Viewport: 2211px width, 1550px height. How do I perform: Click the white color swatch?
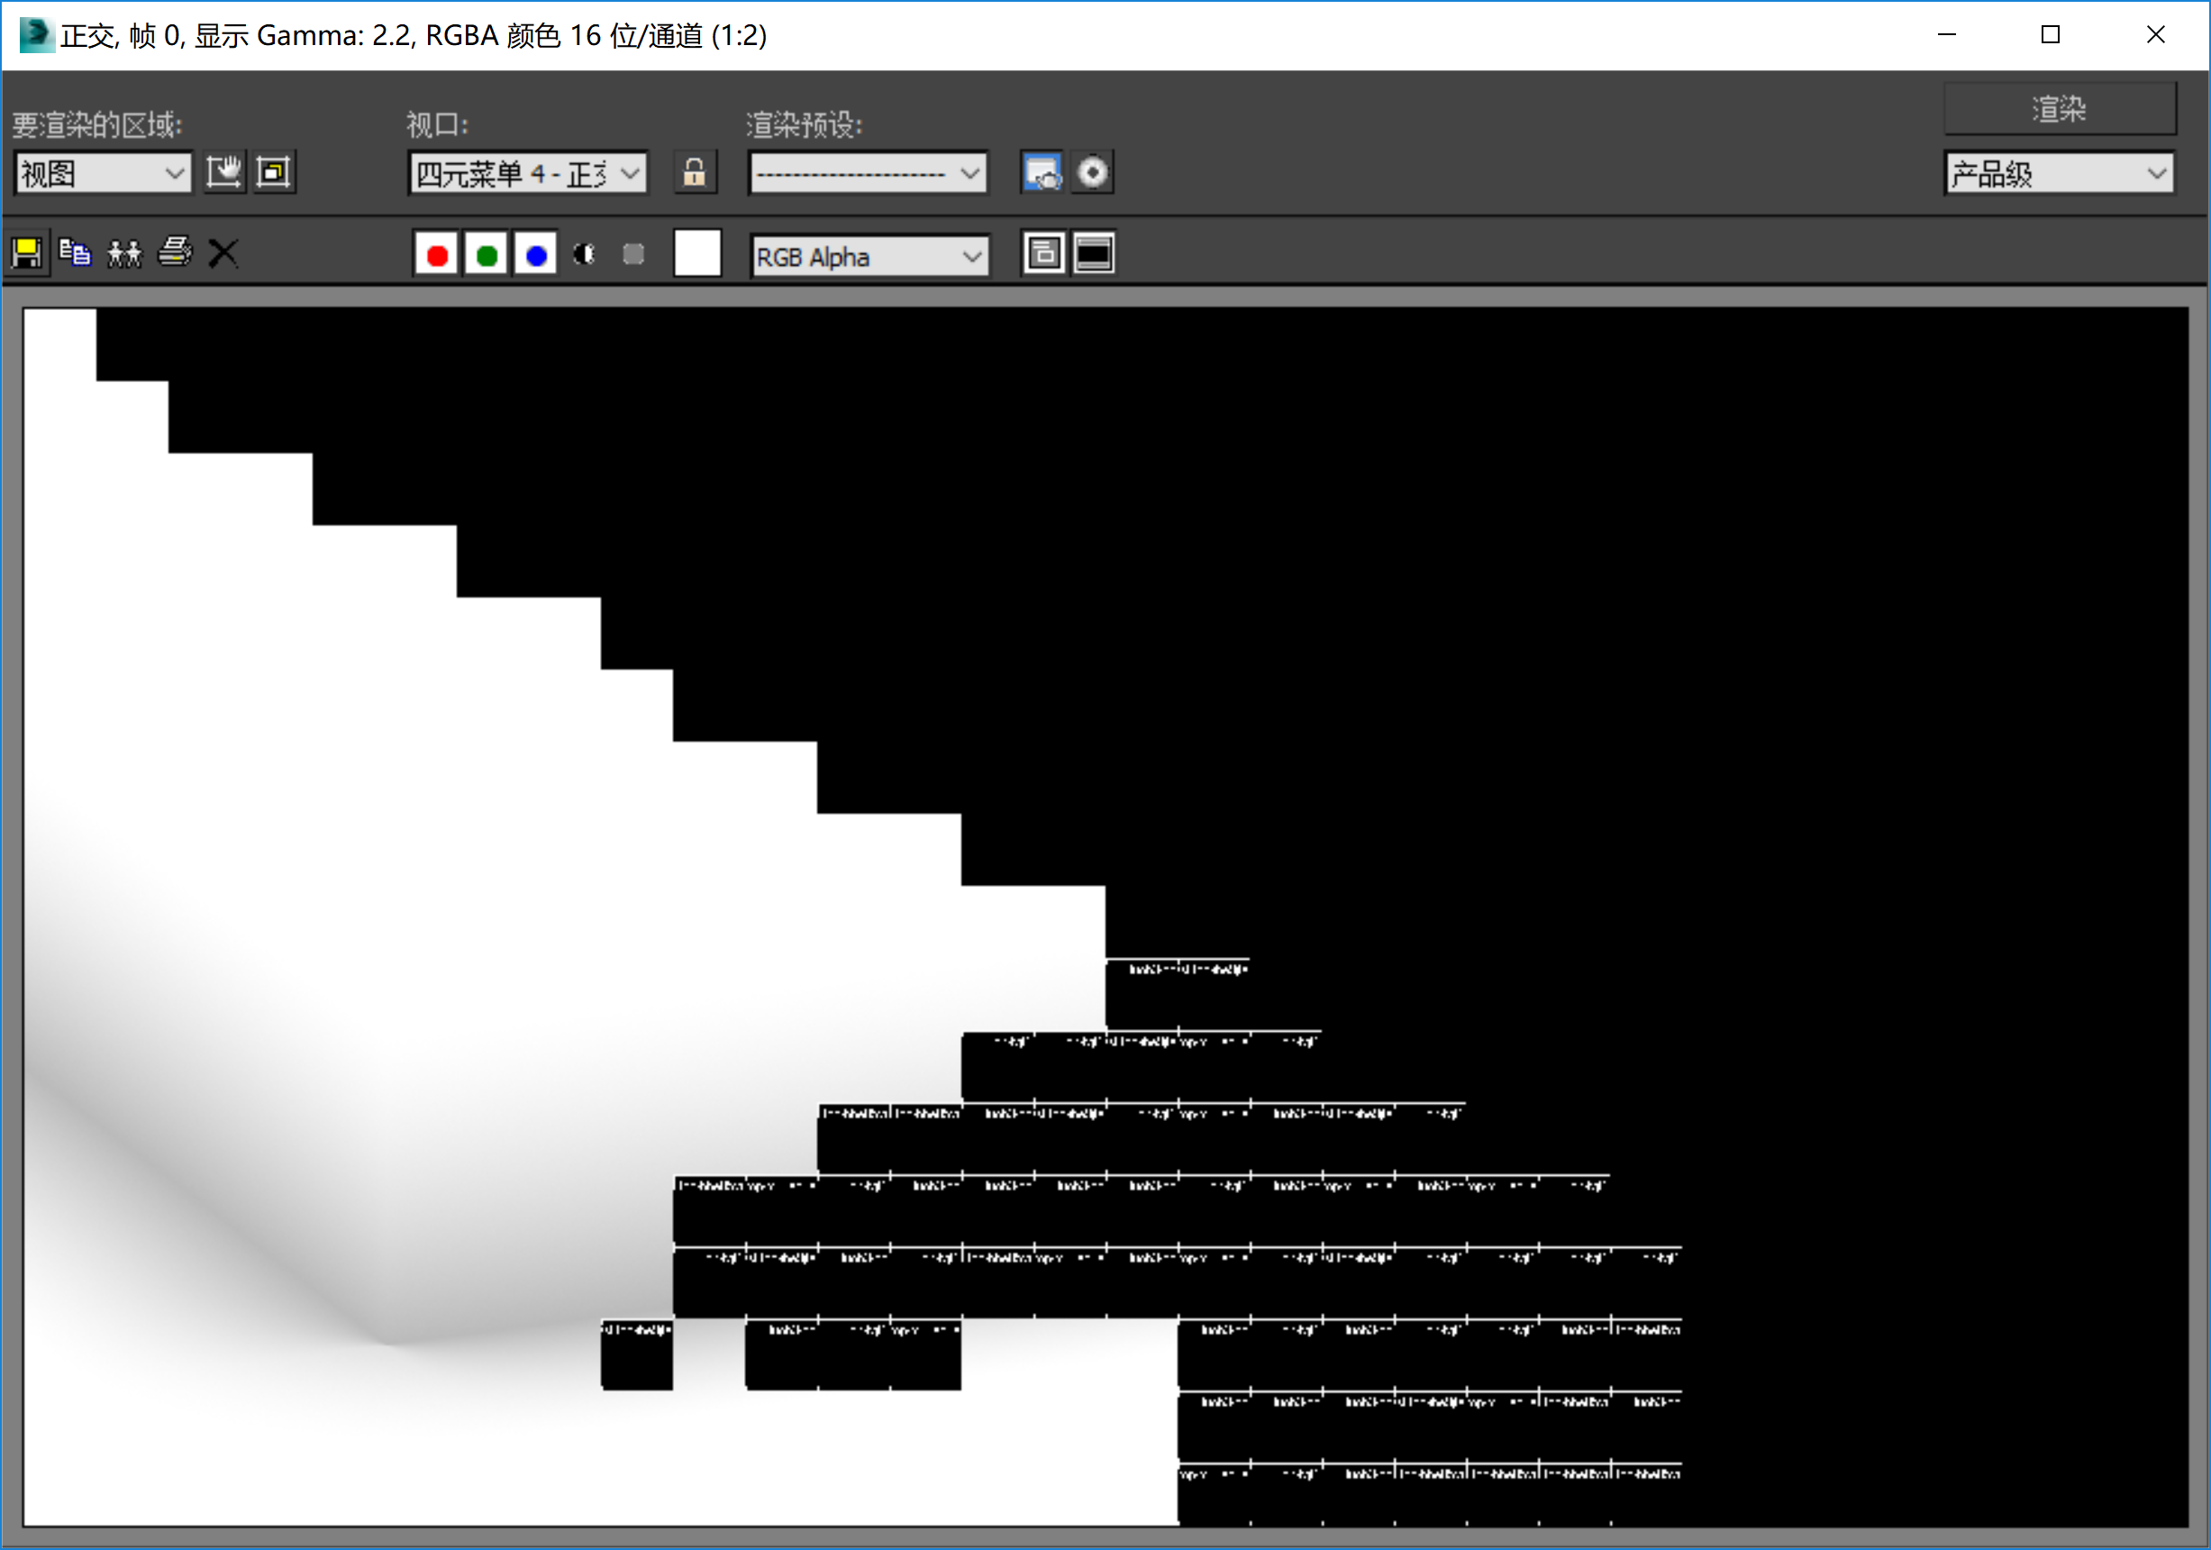tap(697, 254)
